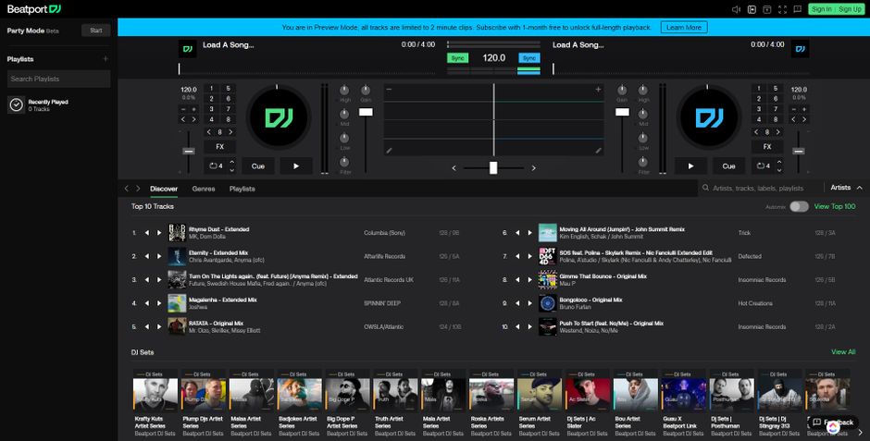This screenshot has width=870, height=441.
Task: Click the left deck High EQ knob
Action: 344,91
